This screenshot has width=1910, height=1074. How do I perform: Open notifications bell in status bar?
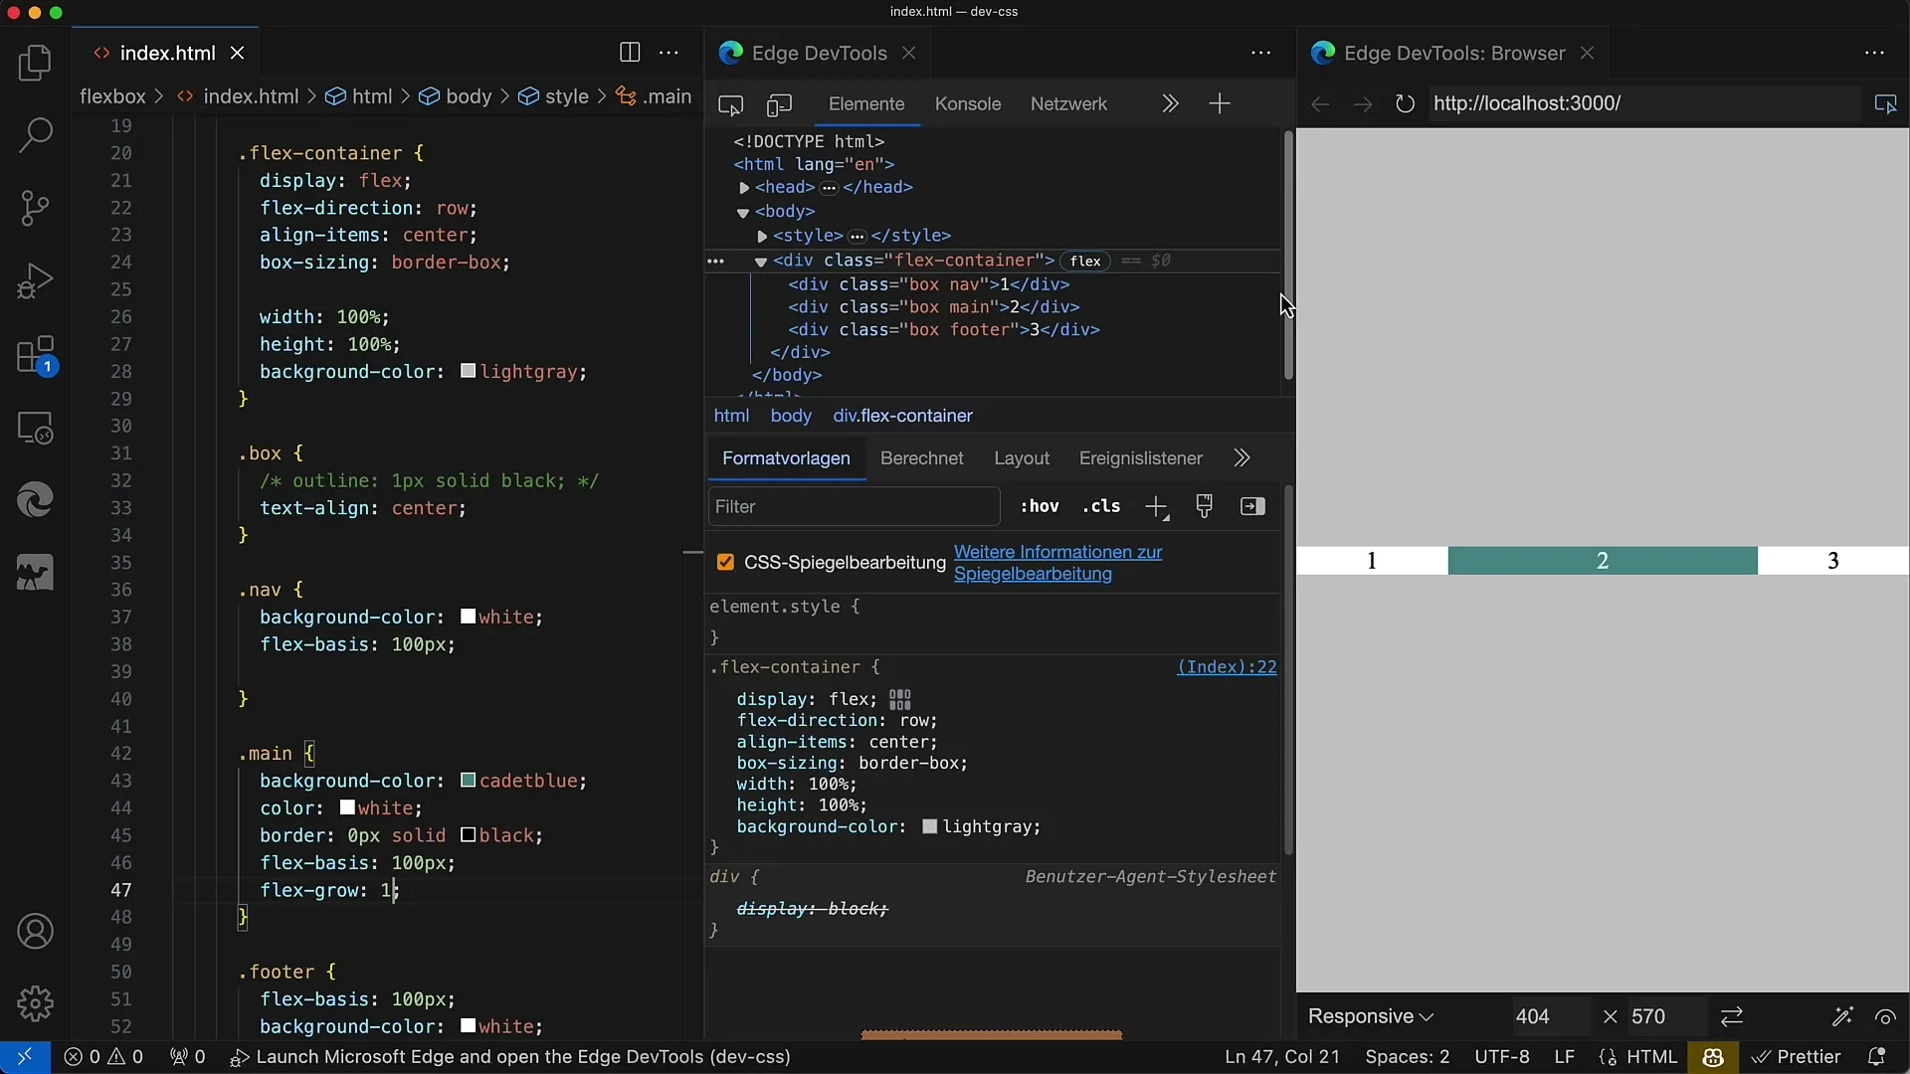[1876, 1057]
